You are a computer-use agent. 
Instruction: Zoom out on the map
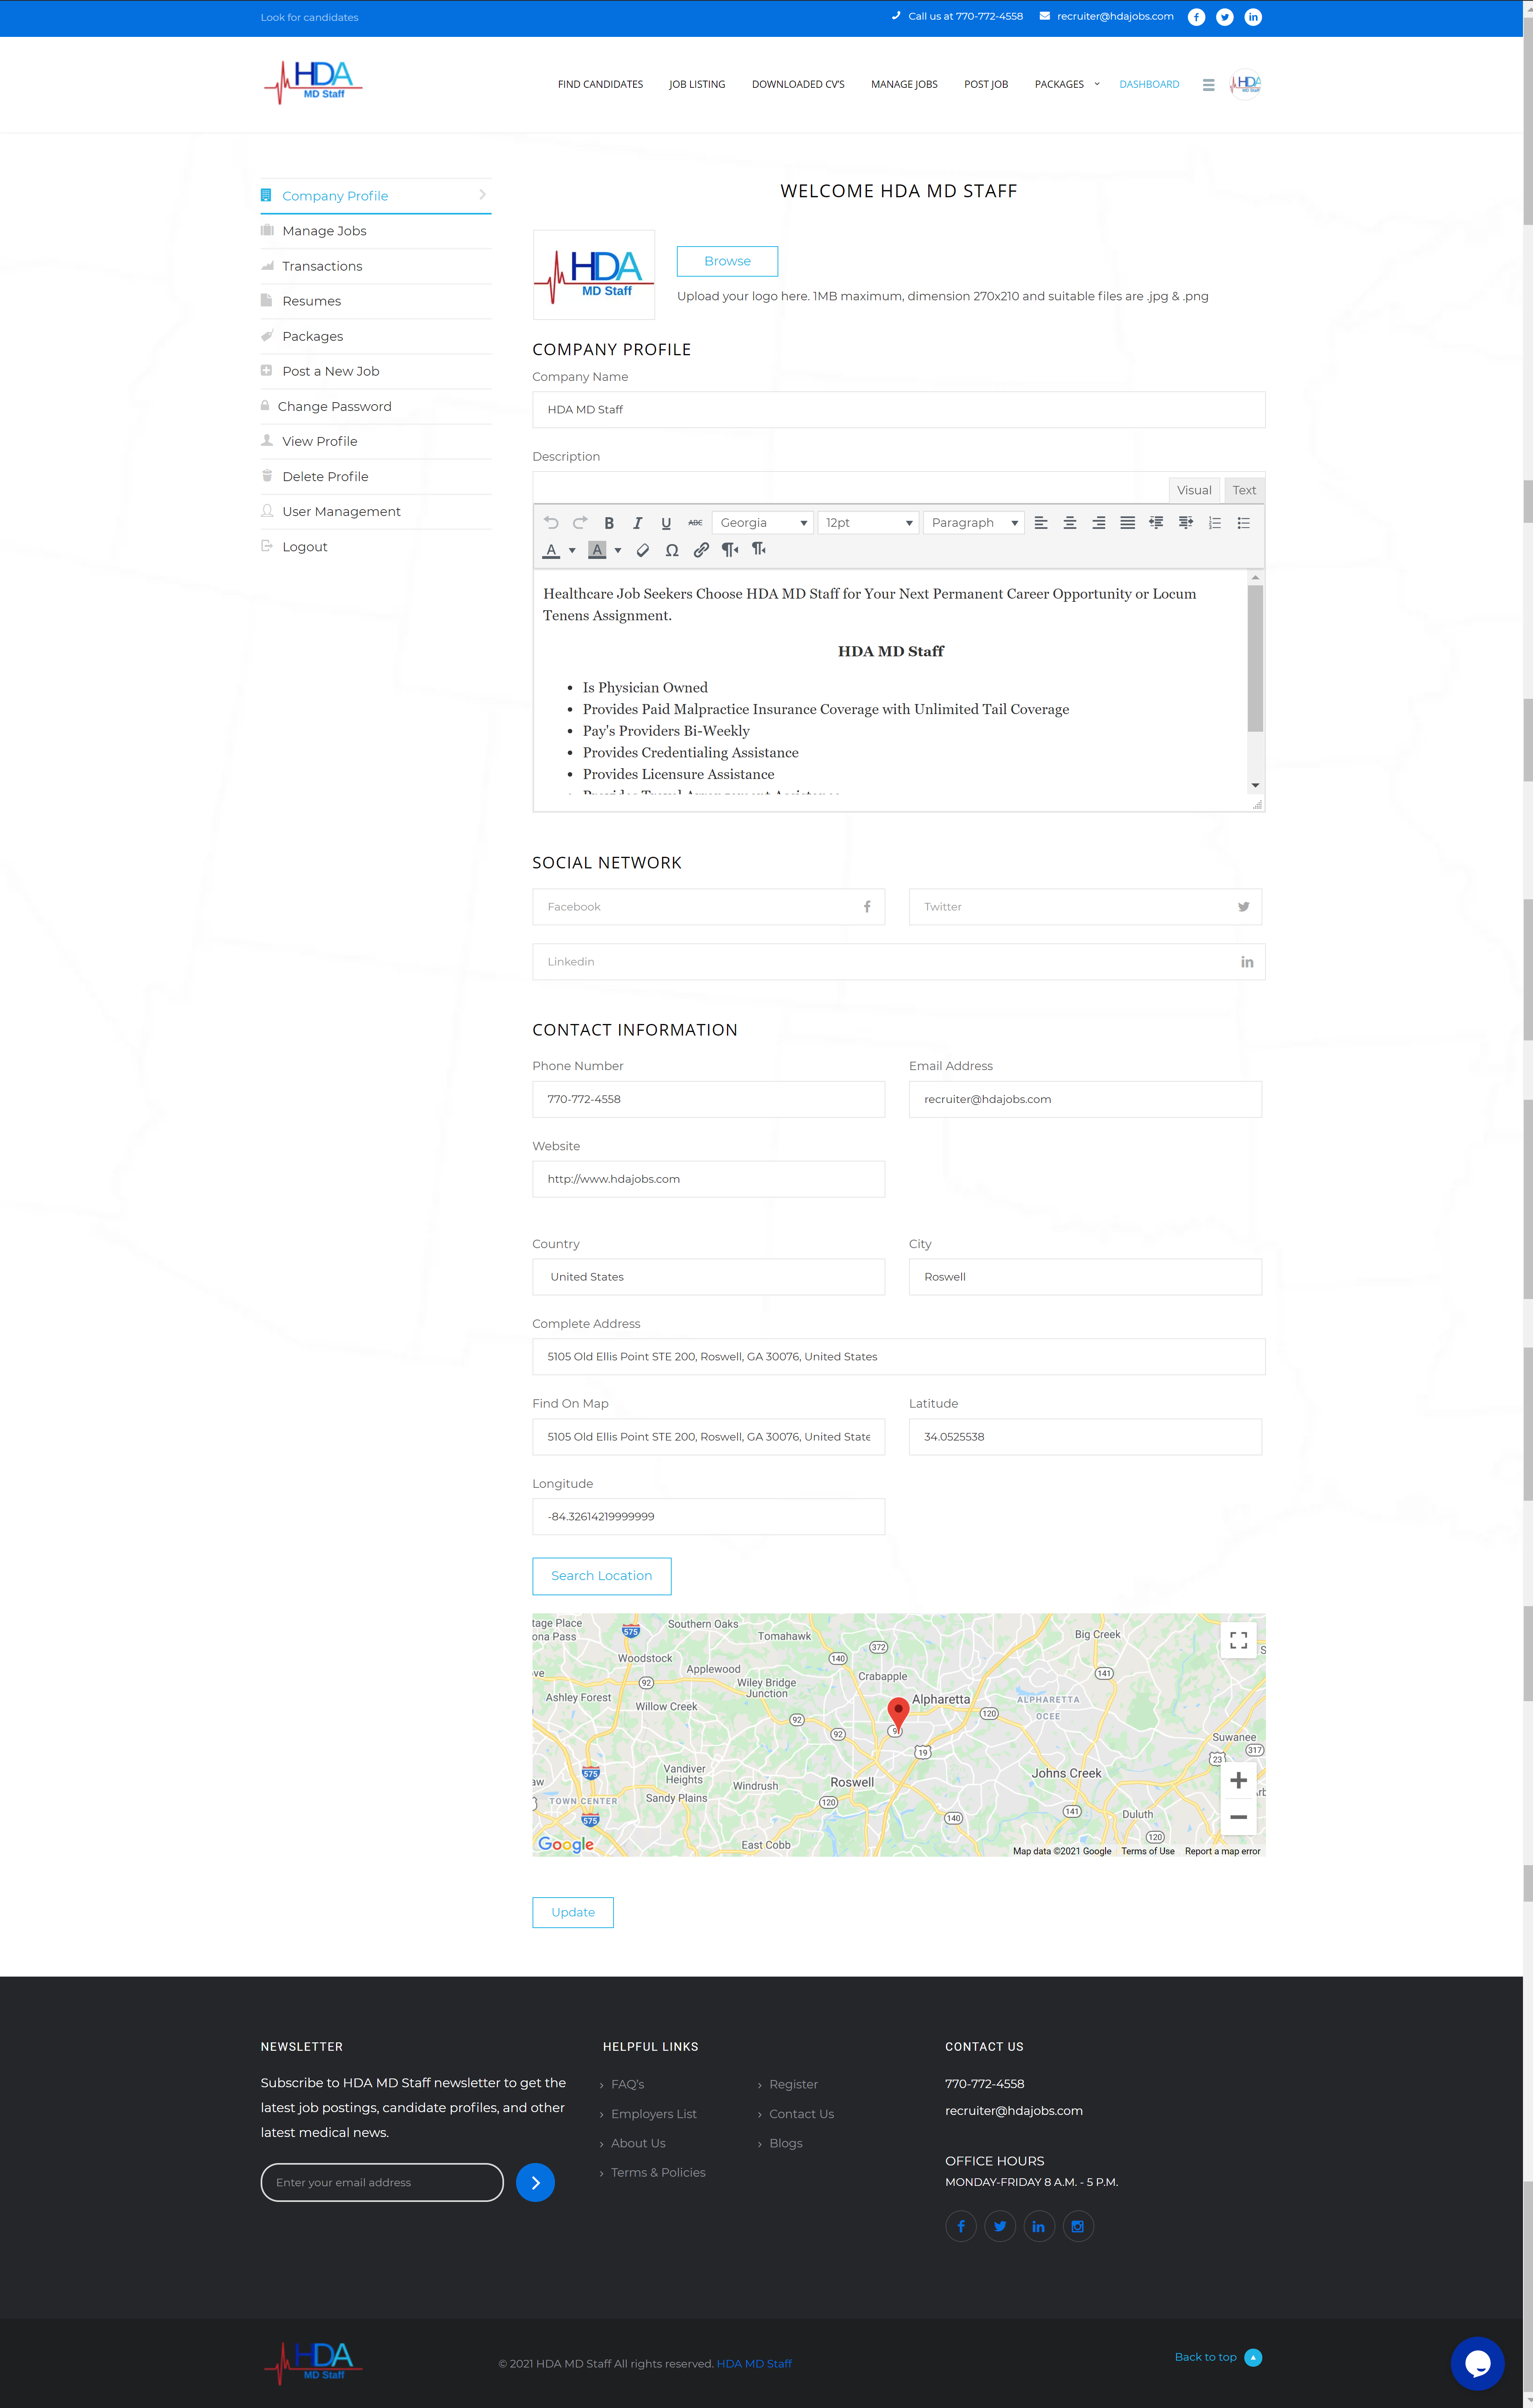[1238, 1817]
